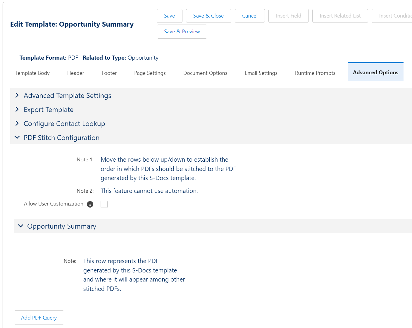Screen dimensions: 412x328
Task: Go to the Page Settings tab
Action: click(150, 73)
